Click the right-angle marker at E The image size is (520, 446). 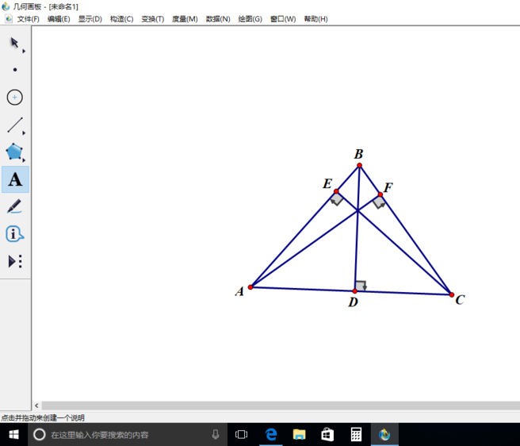click(337, 199)
